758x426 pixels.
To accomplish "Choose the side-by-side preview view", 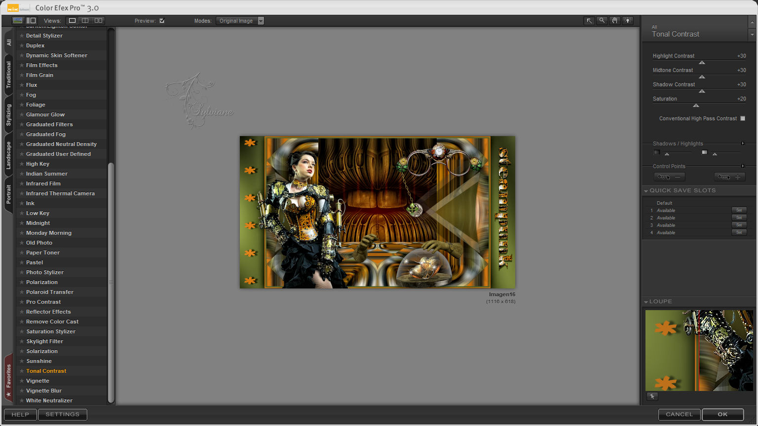I will [99, 21].
